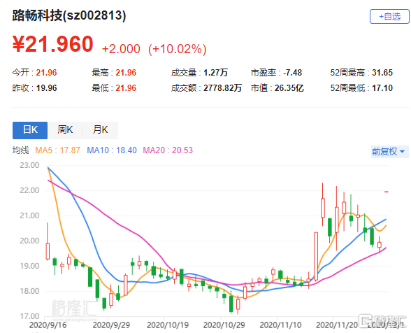
Task: Click the price change +2.000
Action: click(x=121, y=49)
